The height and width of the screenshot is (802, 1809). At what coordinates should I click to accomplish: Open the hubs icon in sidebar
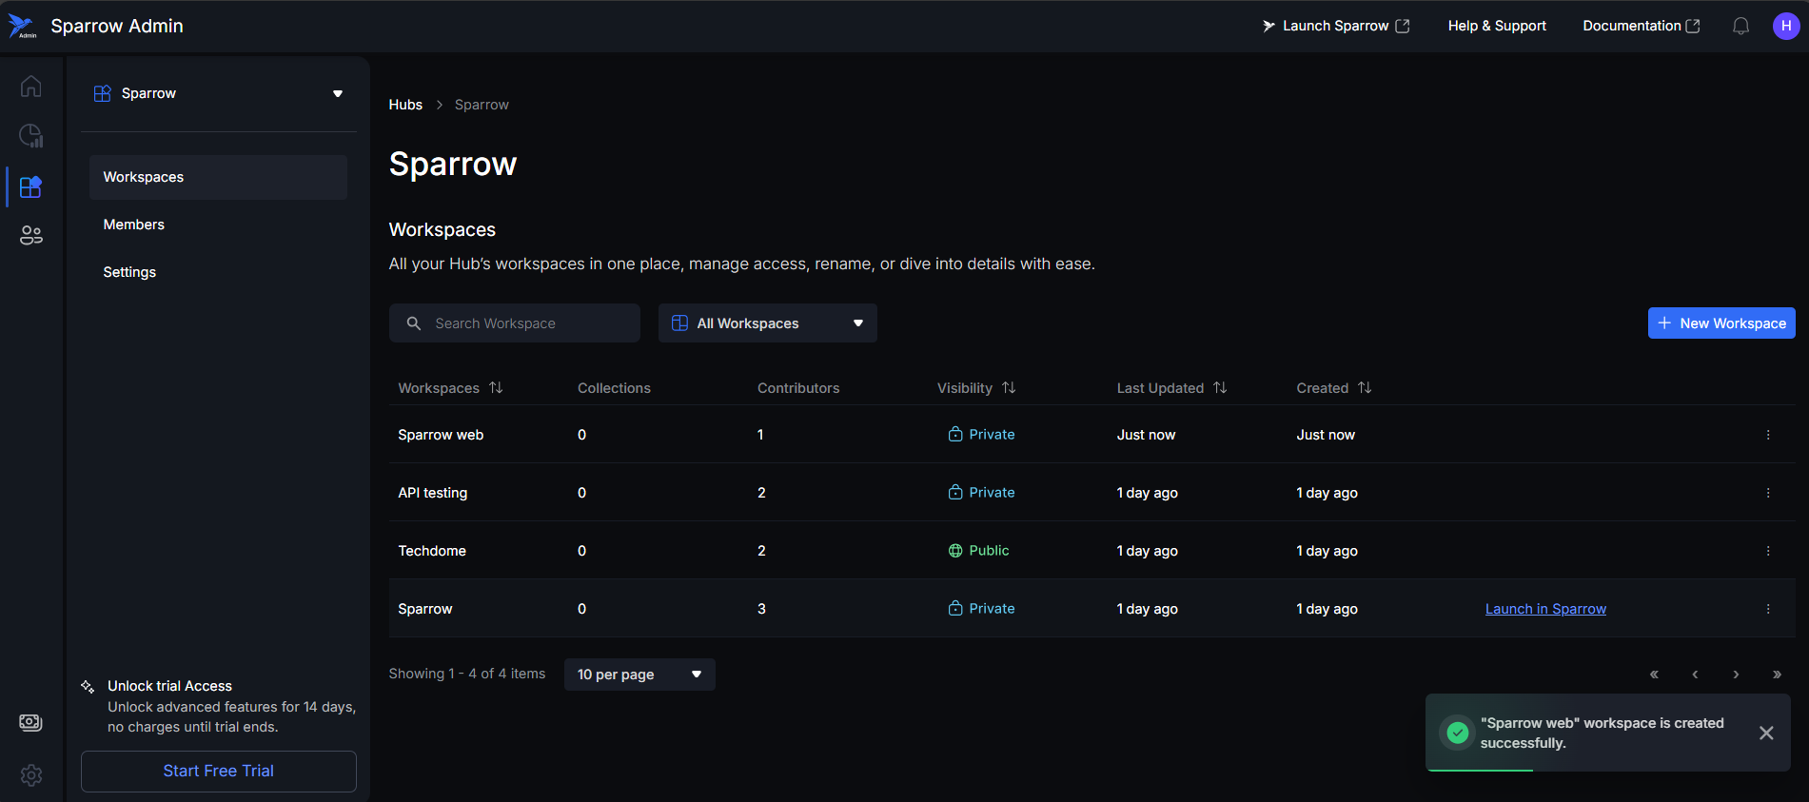point(30,186)
